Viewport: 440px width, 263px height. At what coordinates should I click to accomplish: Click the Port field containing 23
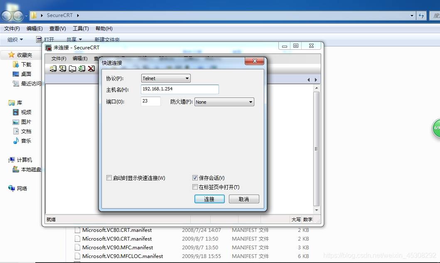pyautogui.click(x=151, y=101)
